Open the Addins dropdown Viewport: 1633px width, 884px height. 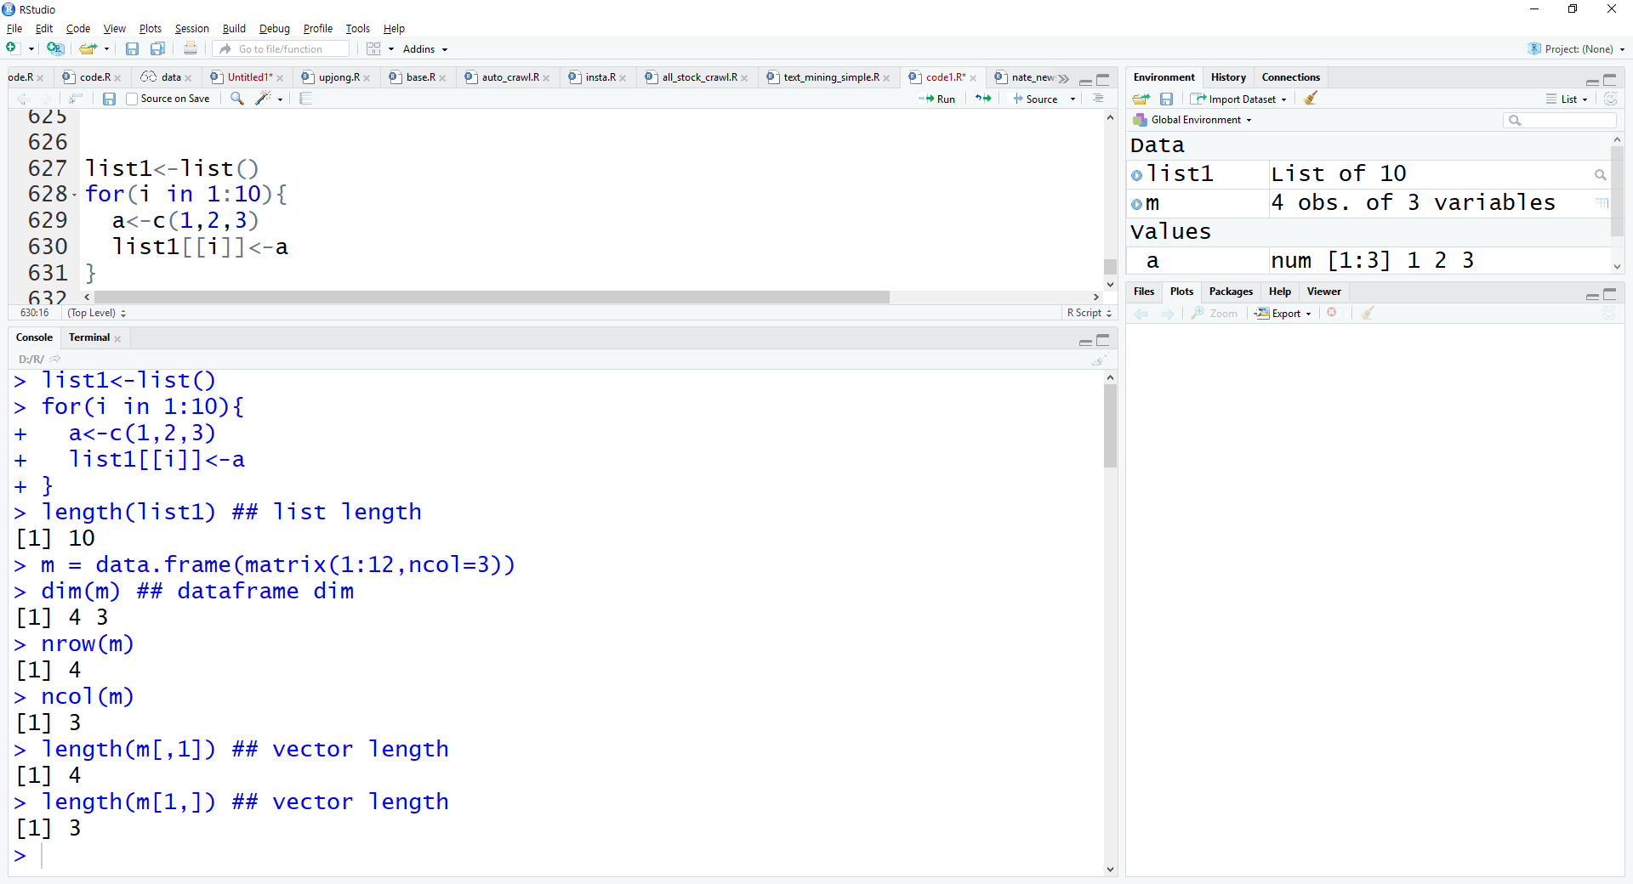[x=425, y=49]
